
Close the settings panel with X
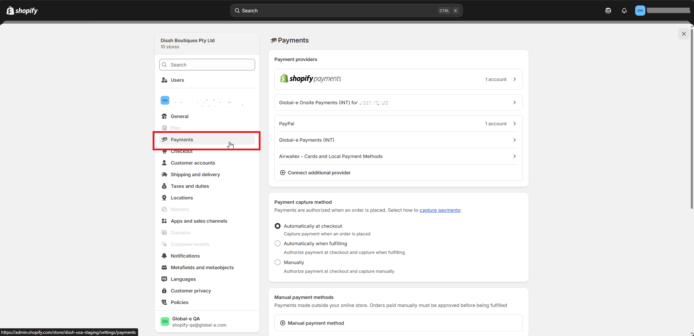pyautogui.click(x=684, y=34)
